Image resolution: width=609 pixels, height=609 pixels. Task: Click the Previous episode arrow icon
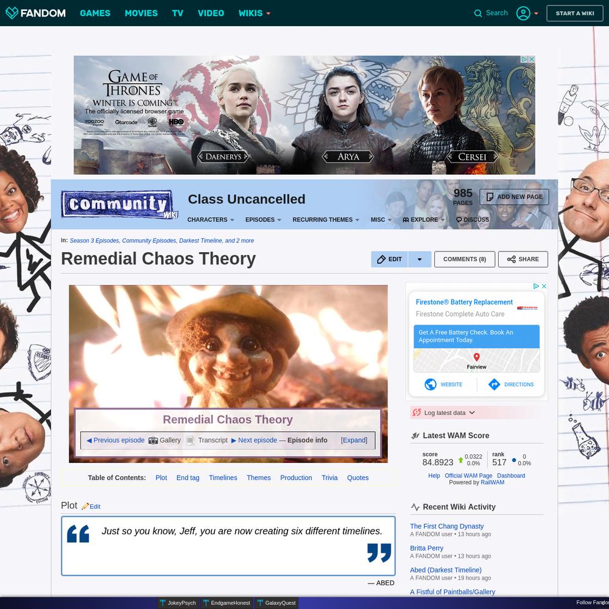(x=89, y=440)
